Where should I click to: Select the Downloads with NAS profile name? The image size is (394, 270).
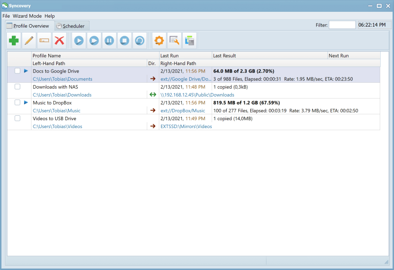point(55,87)
